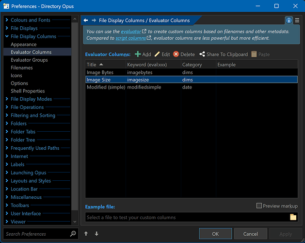Open the Filenames page
The height and width of the screenshot is (243, 305).
pyautogui.click(x=22, y=68)
